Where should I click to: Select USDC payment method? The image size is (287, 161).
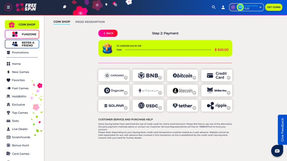(148, 106)
